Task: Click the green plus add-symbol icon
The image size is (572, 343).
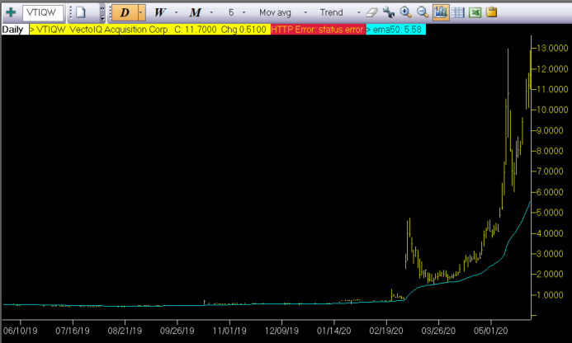Action: [x=11, y=12]
